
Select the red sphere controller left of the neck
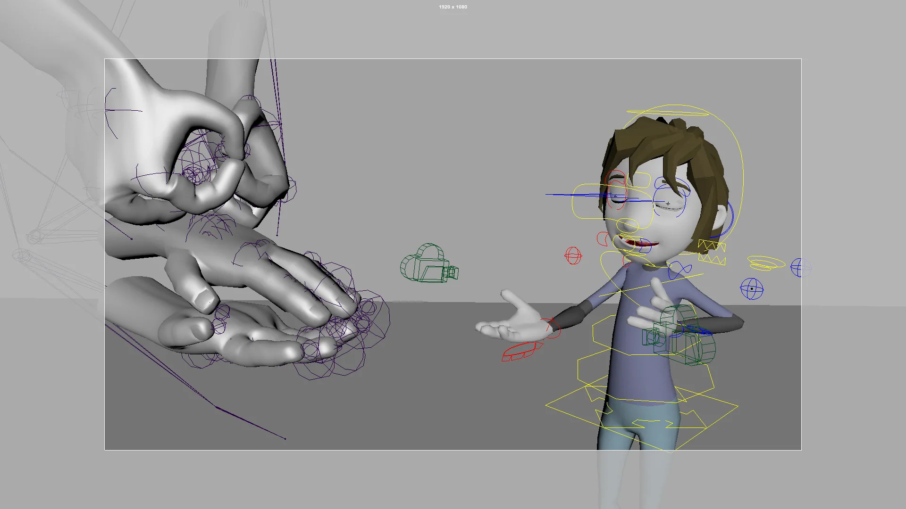572,256
